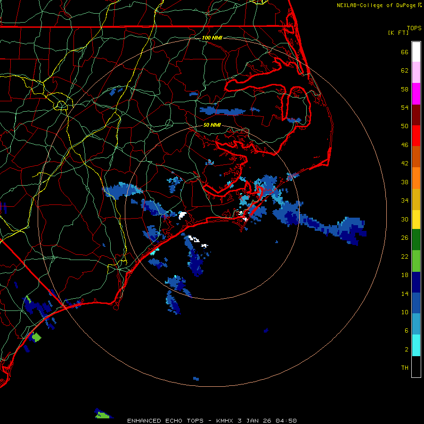This screenshot has height=424, width=424.
Task: Click the 2 legend value
Action: click(407, 350)
